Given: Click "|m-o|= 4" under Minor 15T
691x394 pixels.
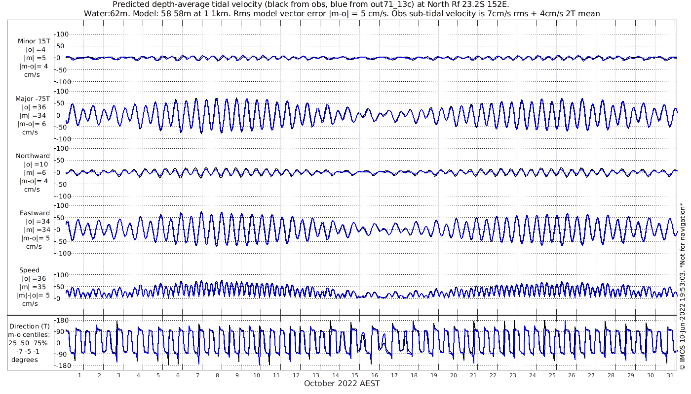Looking at the screenshot, I should [34, 66].
